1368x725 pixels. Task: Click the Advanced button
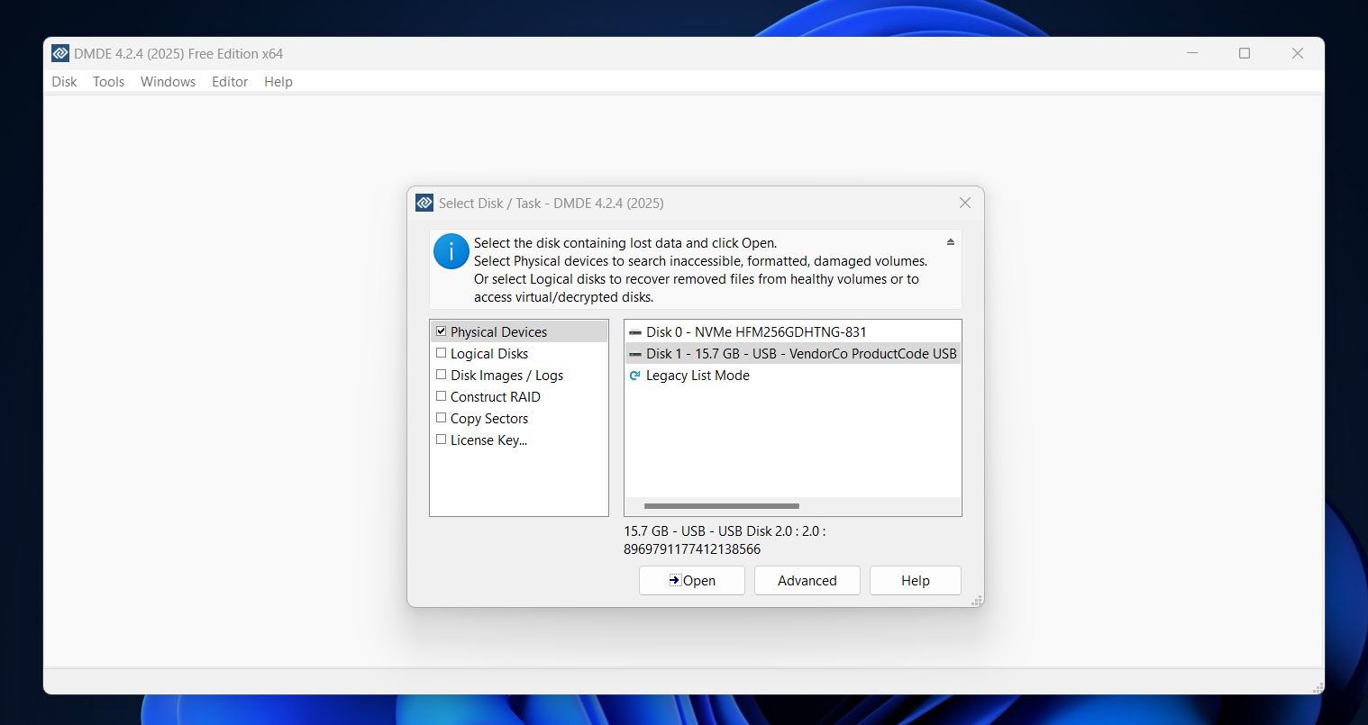tap(807, 580)
